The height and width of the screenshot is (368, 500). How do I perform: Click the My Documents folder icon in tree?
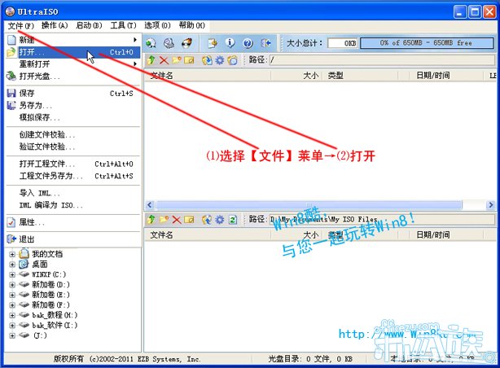click(24, 254)
